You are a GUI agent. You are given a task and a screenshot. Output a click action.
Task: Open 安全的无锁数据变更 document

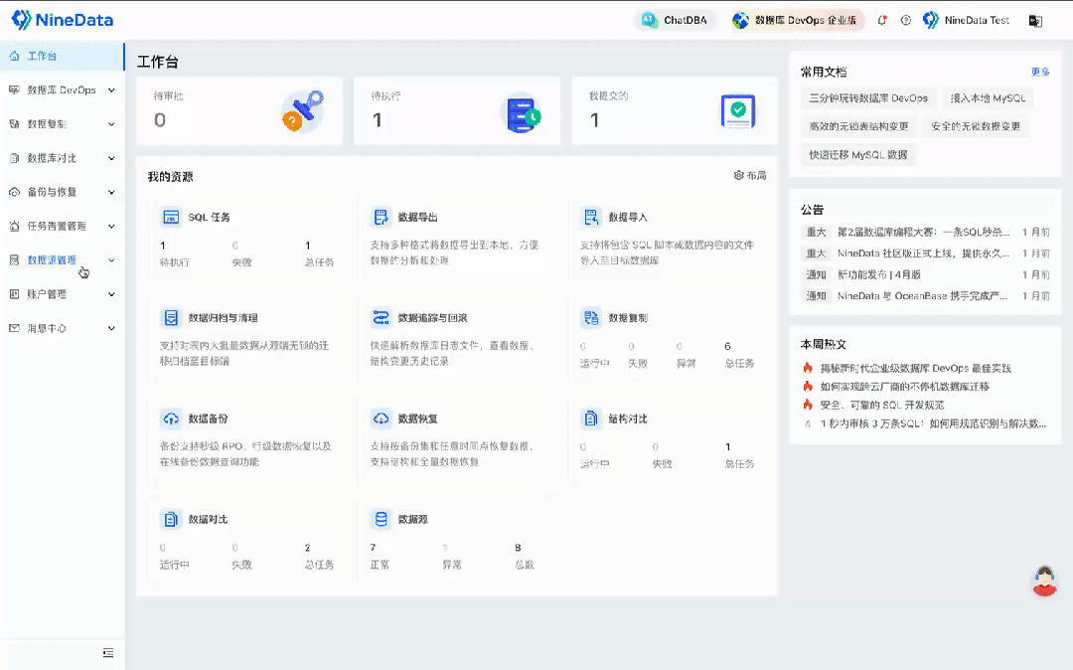point(976,126)
